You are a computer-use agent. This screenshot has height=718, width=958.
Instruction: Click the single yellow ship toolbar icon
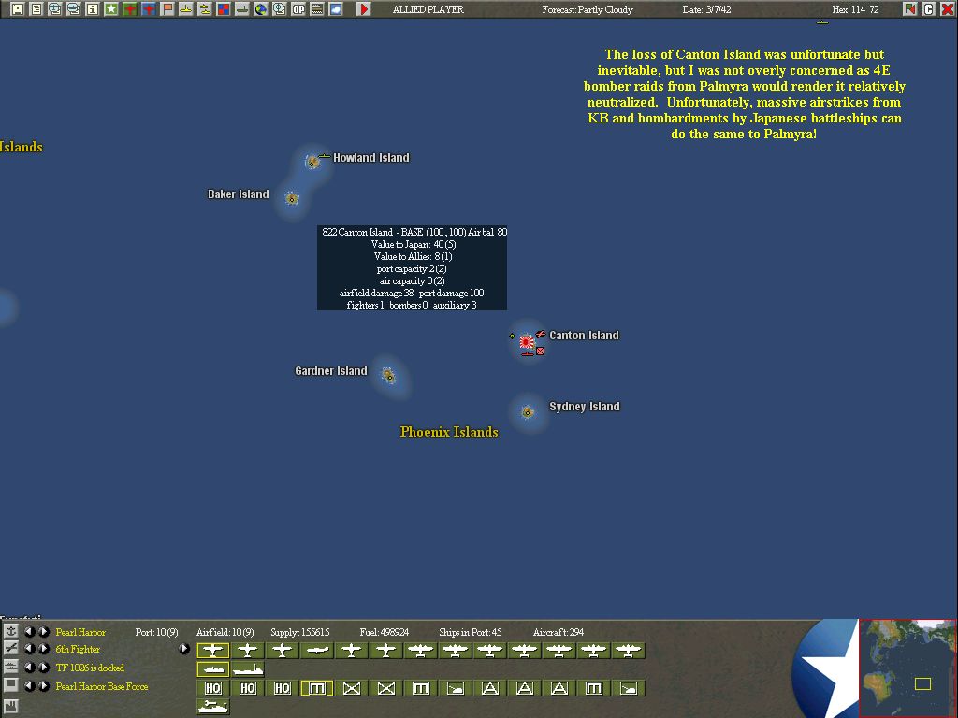pyautogui.click(x=186, y=9)
